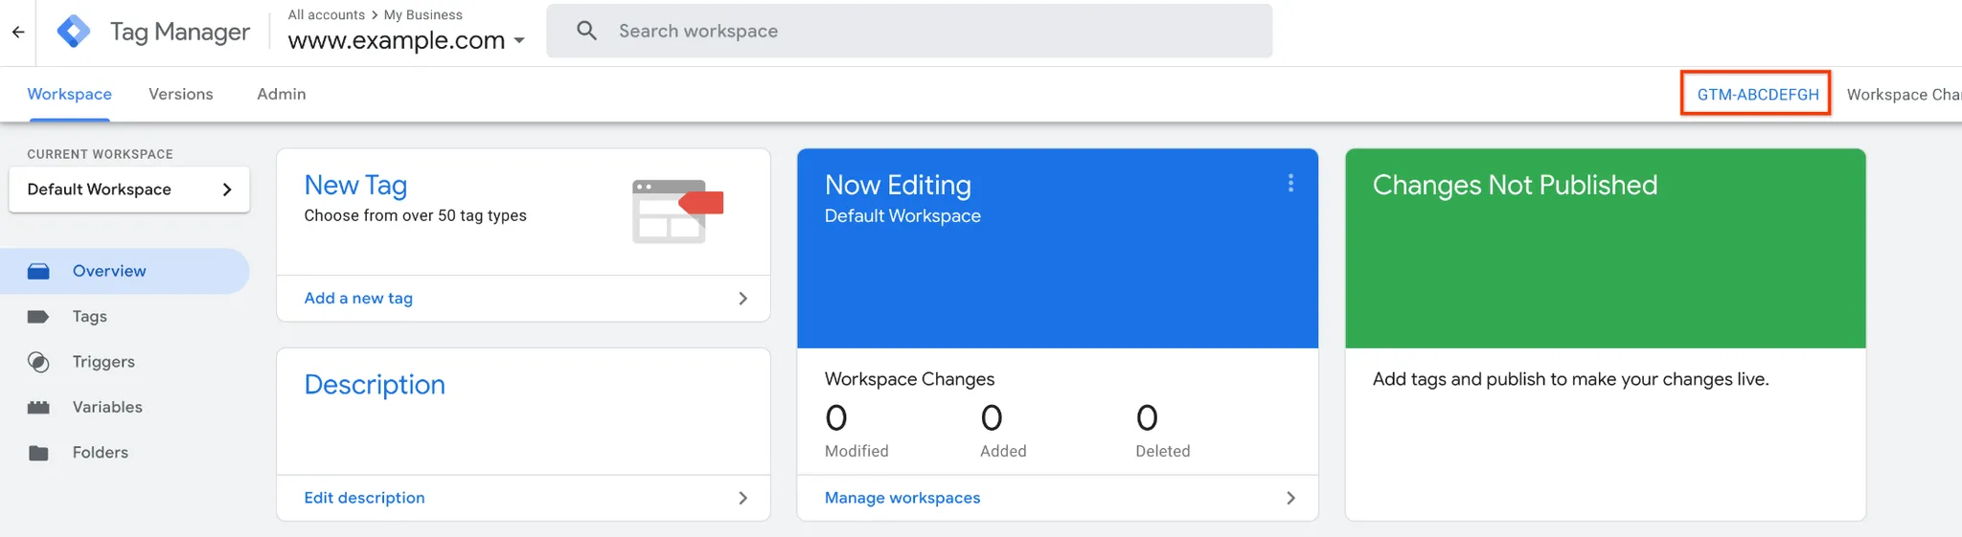Image resolution: width=1962 pixels, height=537 pixels.
Task: Click the Manage workspaces chevron arrow
Action: [x=1290, y=498]
